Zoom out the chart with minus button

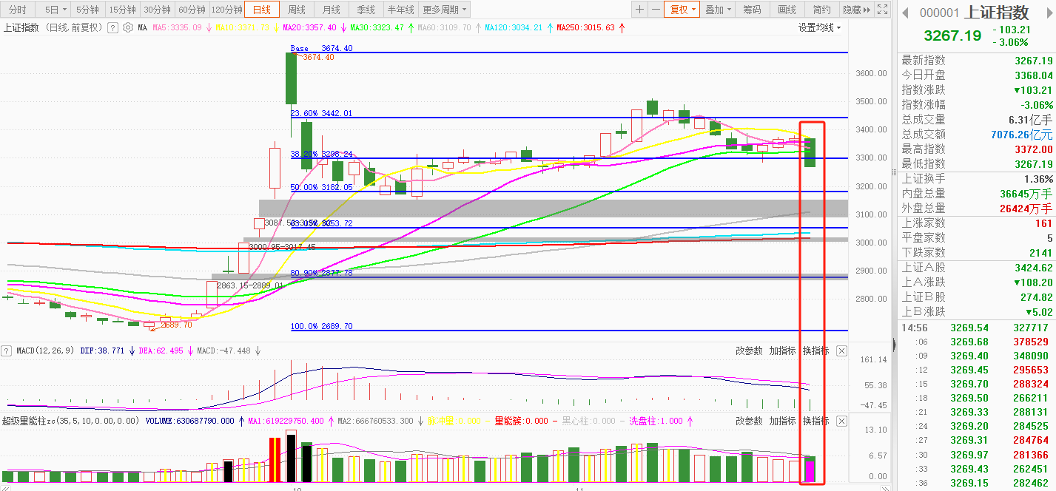click(x=656, y=10)
